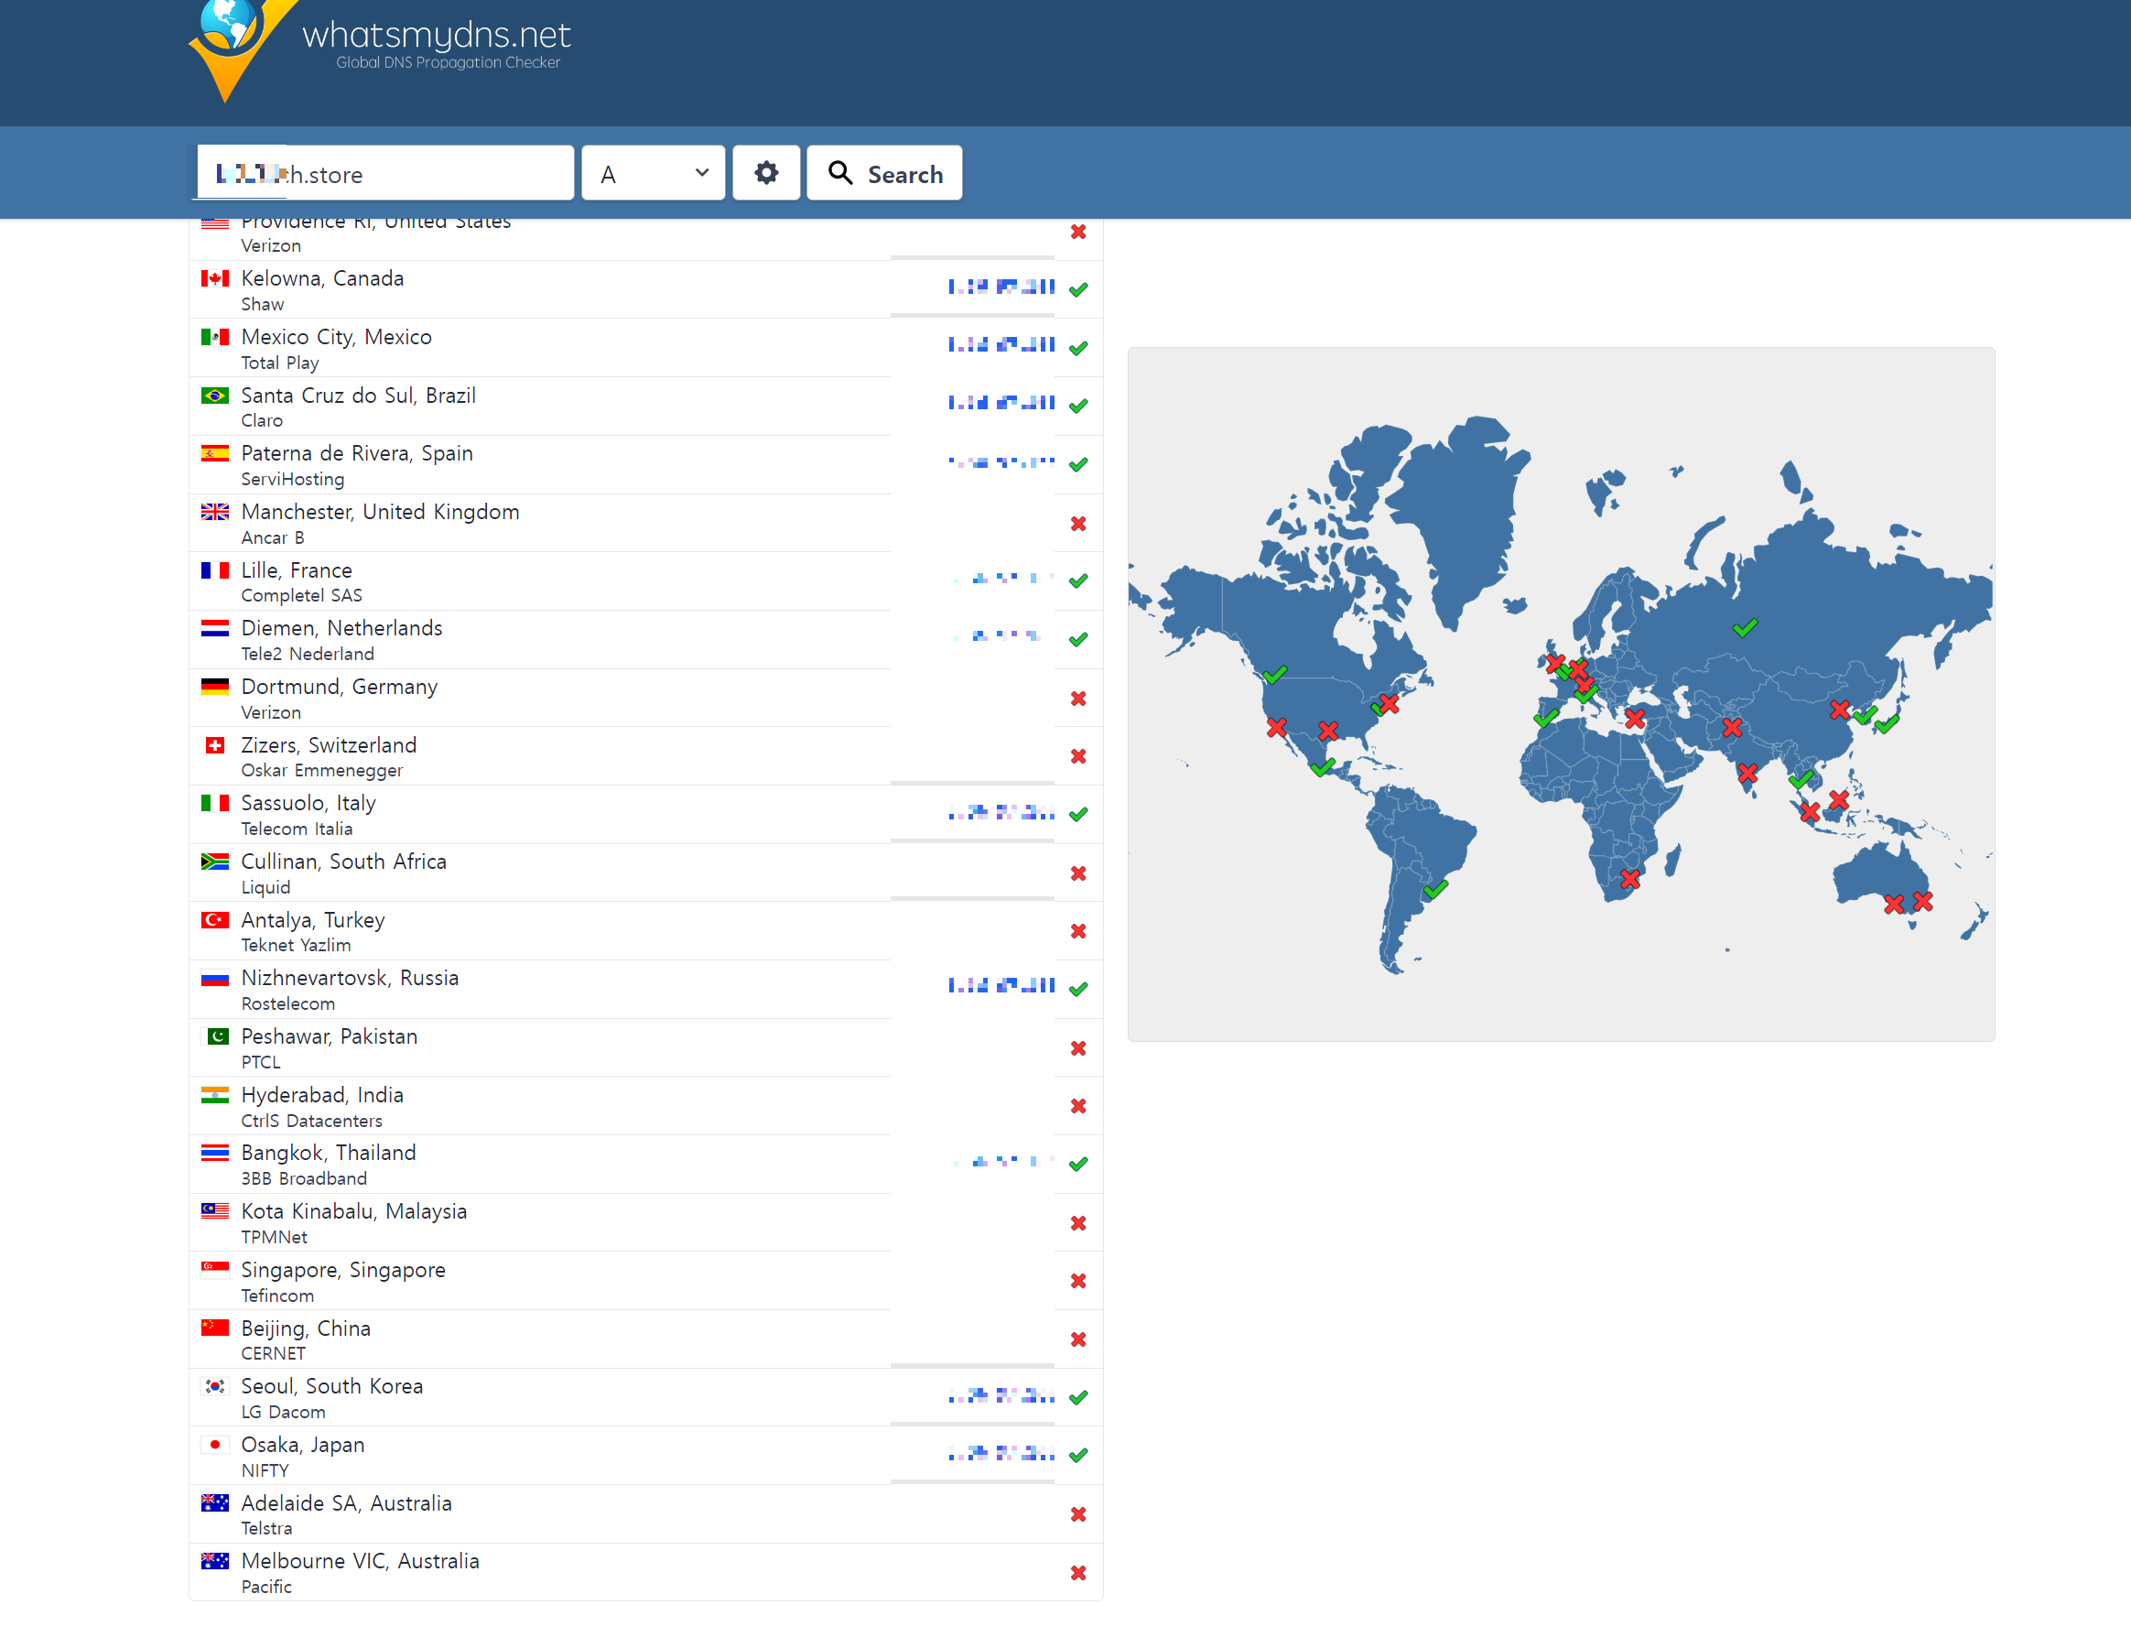Click red X for Manchester, United Kingdom
2131x1648 pixels.
coord(1077,524)
